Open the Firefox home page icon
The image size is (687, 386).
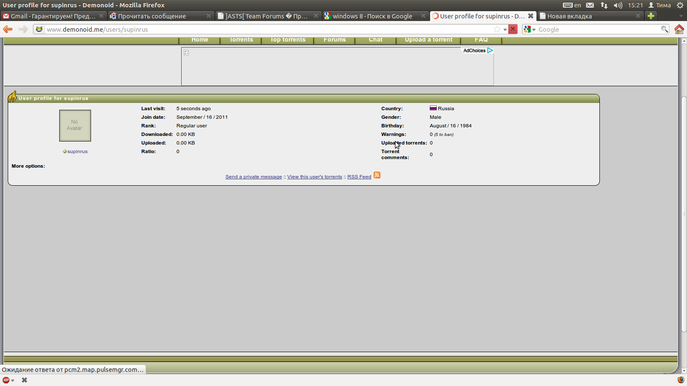[679, 29]
